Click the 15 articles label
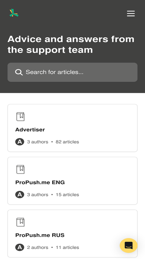The width and height of the screenshot is (145, 259). [67, 195]
